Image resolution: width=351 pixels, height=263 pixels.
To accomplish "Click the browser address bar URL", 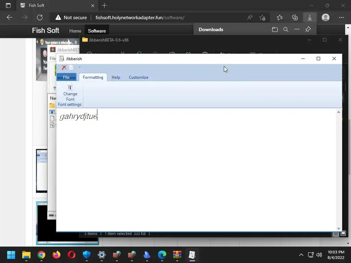I will 140,17.
